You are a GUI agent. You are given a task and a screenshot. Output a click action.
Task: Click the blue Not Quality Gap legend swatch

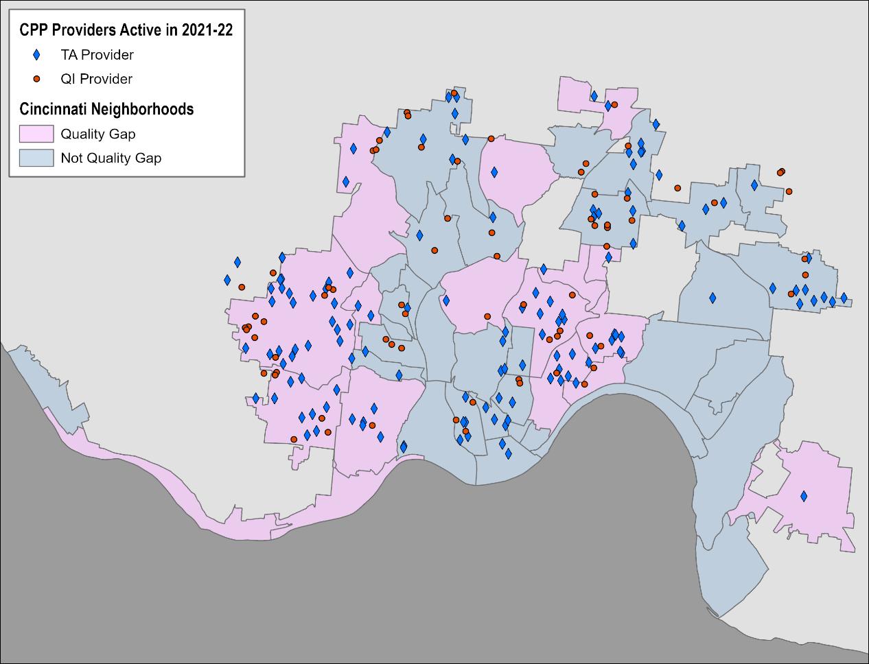point(36,158)
